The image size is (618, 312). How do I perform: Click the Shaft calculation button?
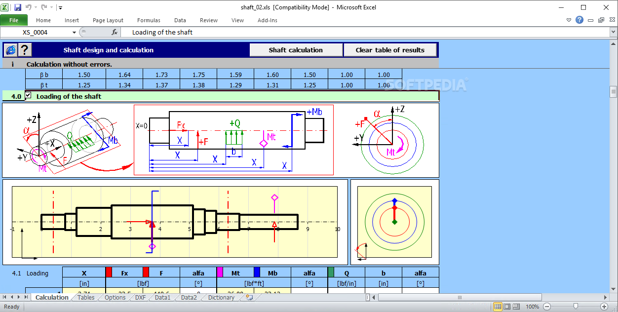296,50
